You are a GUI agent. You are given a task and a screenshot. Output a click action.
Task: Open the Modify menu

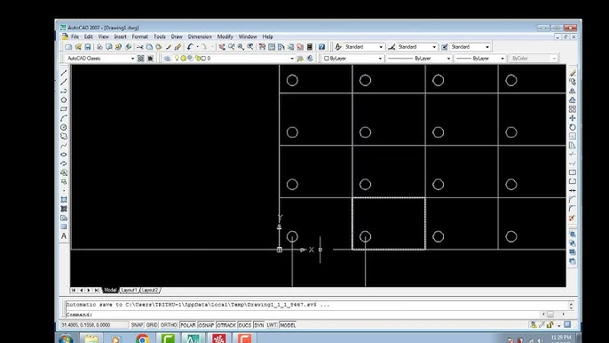click(225, 36)
